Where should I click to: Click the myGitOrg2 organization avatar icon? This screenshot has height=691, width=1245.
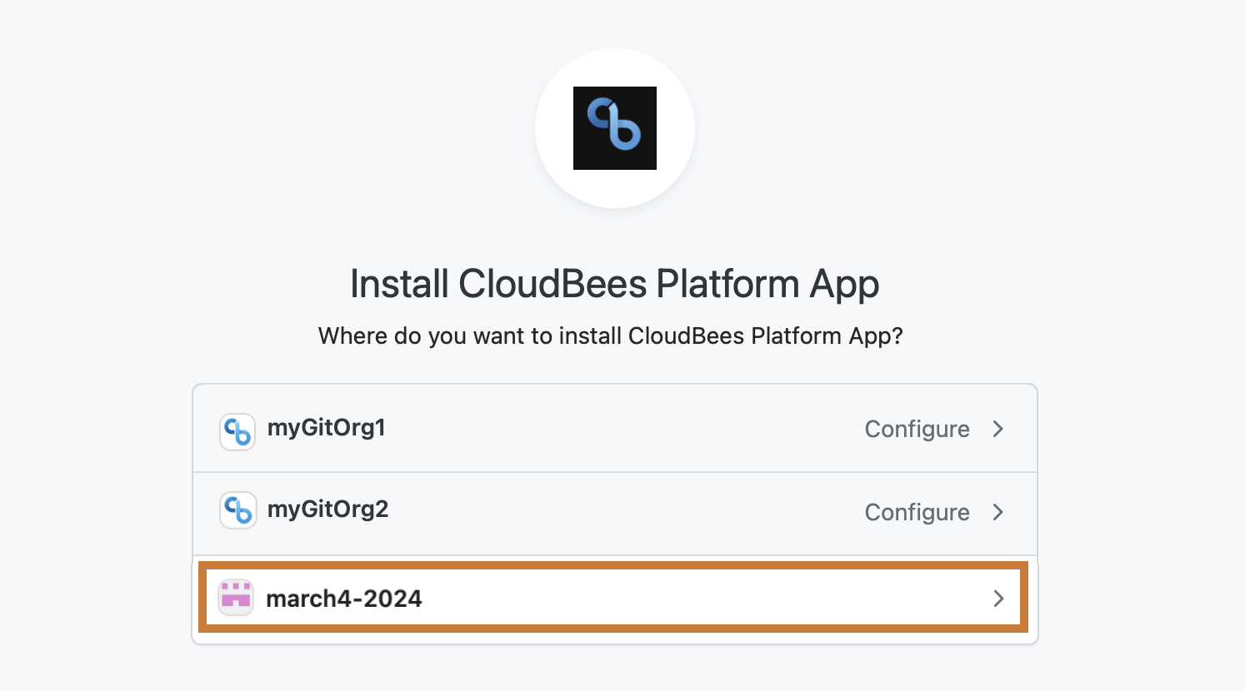[237, 510]
